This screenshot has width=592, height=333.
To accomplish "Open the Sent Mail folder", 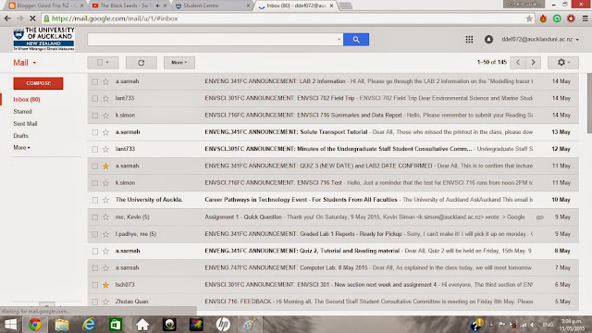I will 25,123.
